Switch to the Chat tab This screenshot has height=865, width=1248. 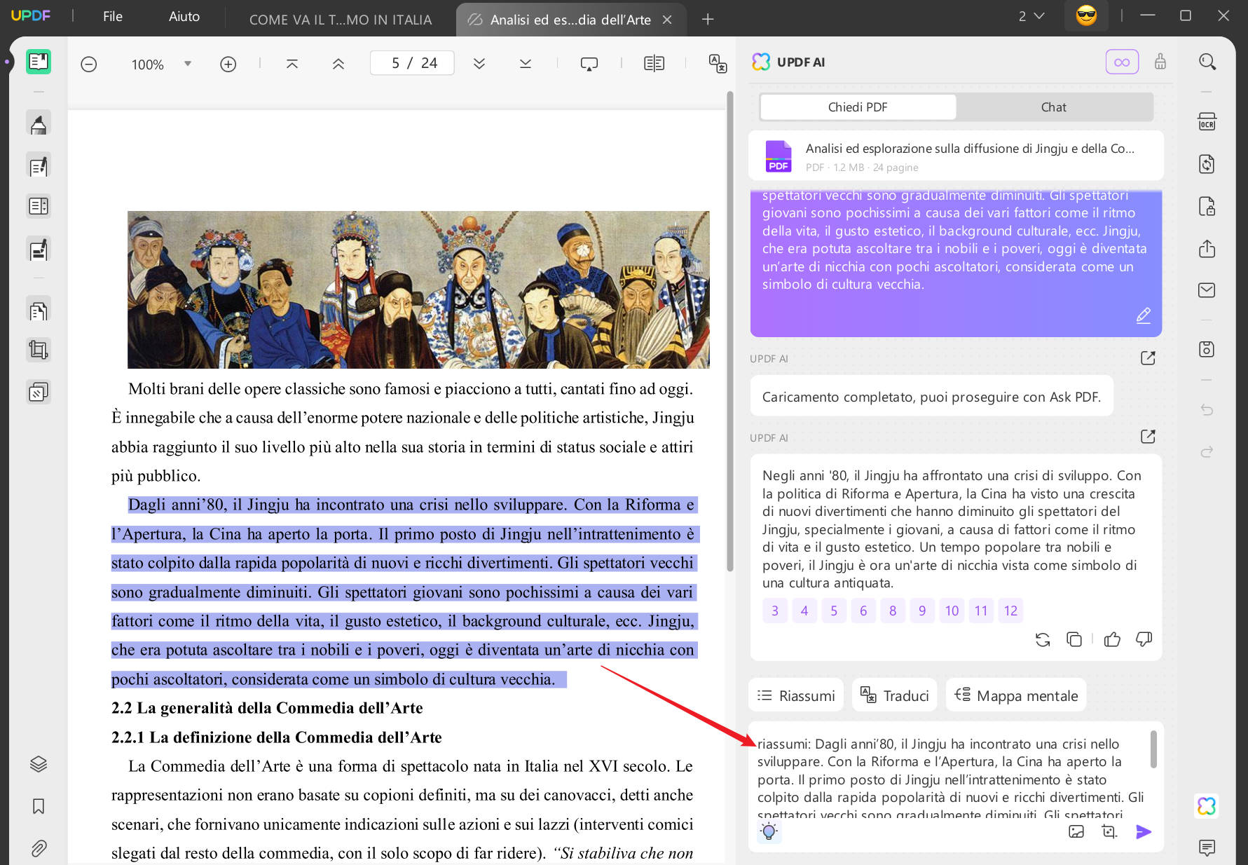point(1053,107)
